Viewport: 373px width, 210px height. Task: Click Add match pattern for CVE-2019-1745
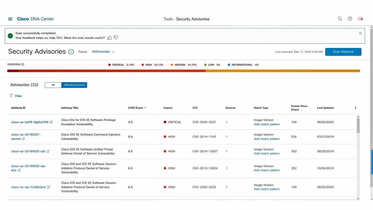pyautogui.click(x=267, y=139)
